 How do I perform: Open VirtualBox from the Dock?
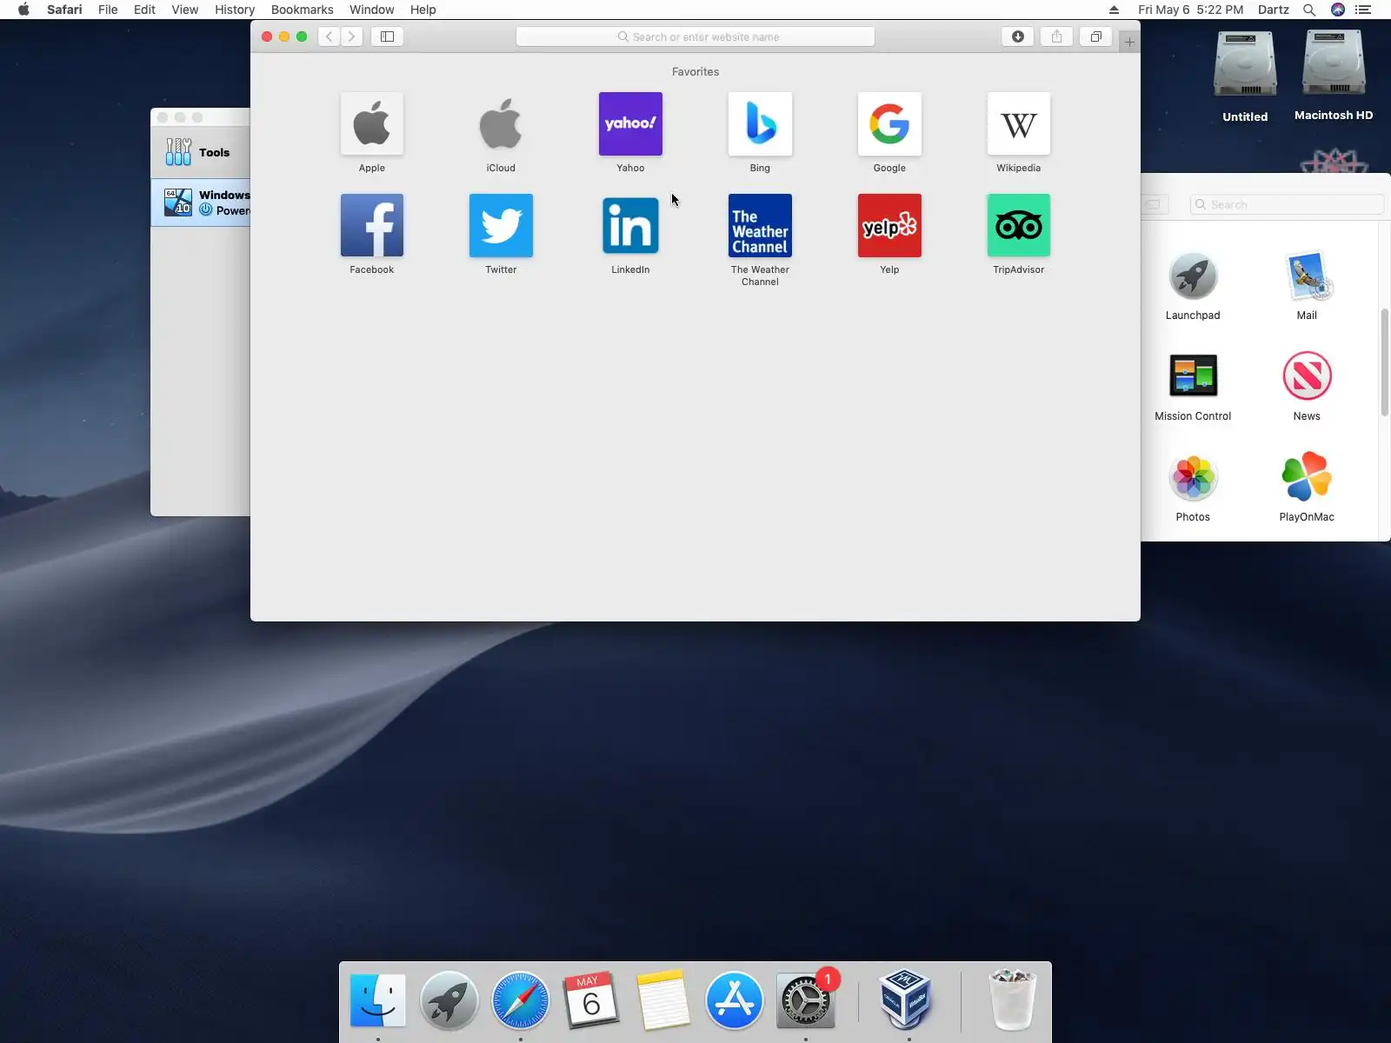907,1000
